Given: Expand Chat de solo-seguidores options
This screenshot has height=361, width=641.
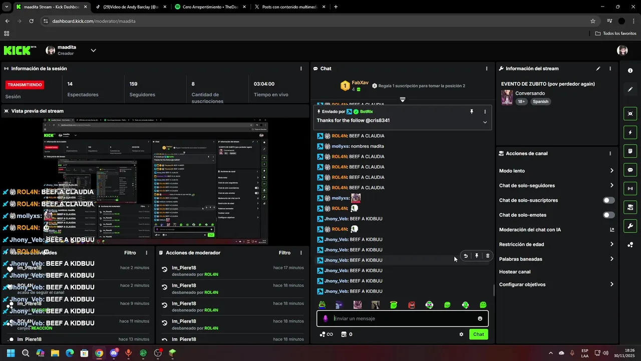Looking at the screenshot, I should point(611,186).
